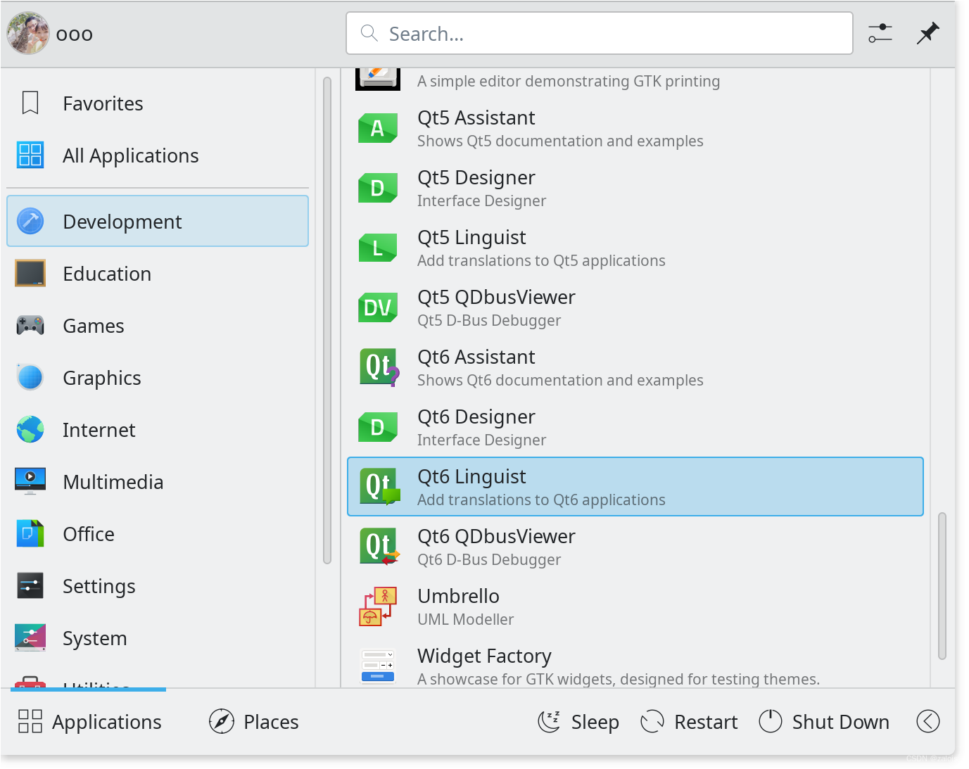Launch Widget Factory by its title
The height and width of the screenshot is (769, 969).
[484, 656]
